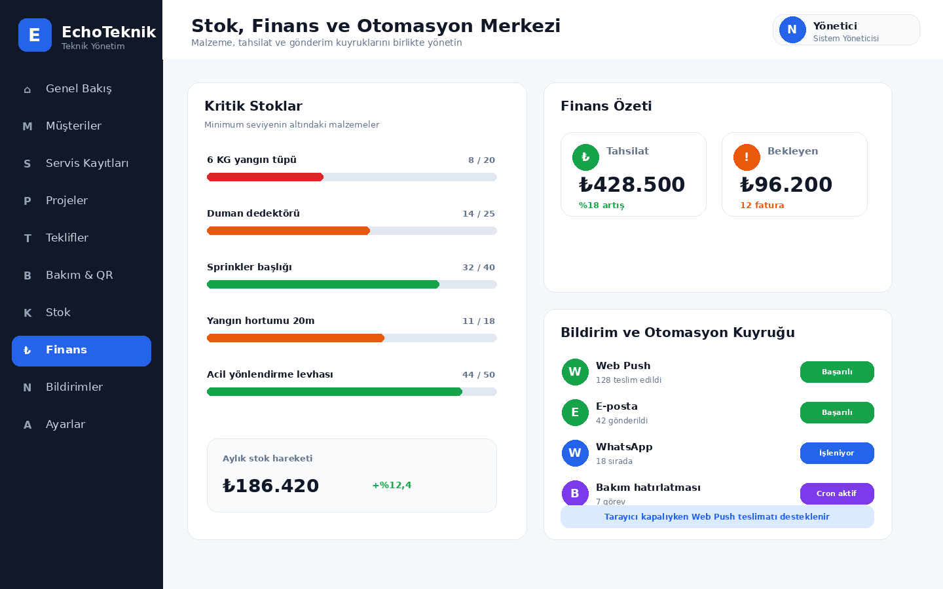This screenshot has width=943, height=589.
Task: Open the Yönetici profile avatar
Action: point(792,29)
